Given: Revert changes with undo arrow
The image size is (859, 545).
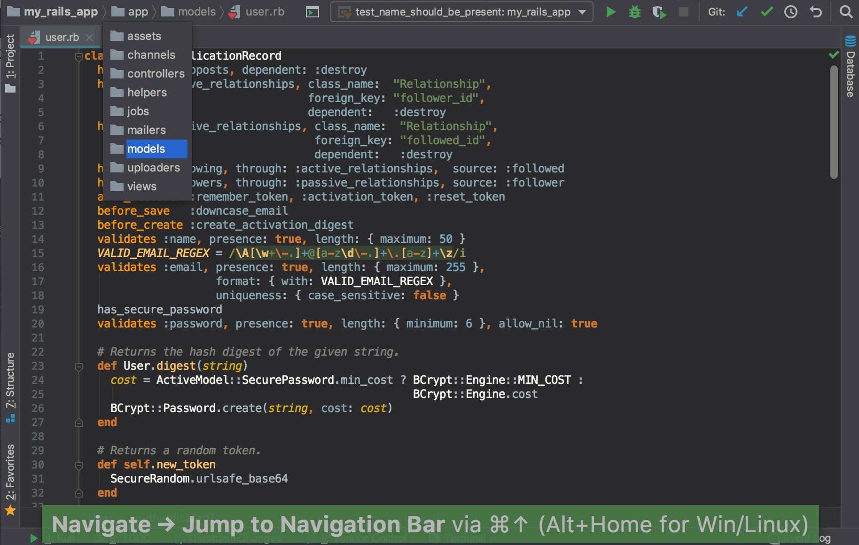Looking at the screenshot, I should click(x=816, y=12).
